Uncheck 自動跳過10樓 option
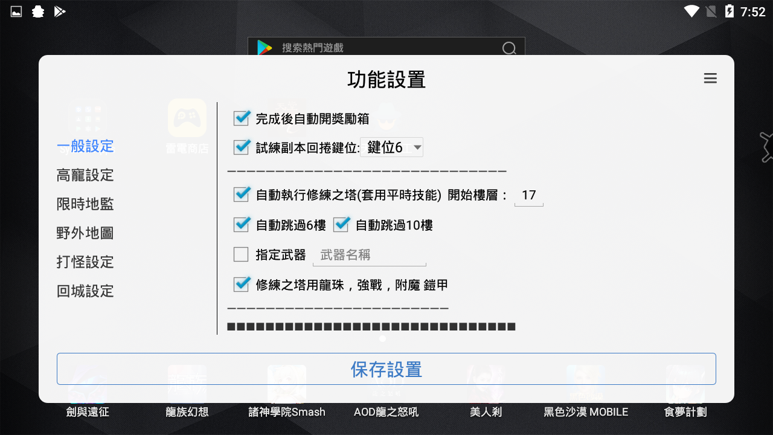Viewport: 773px width, 435px height. point(341,224)
